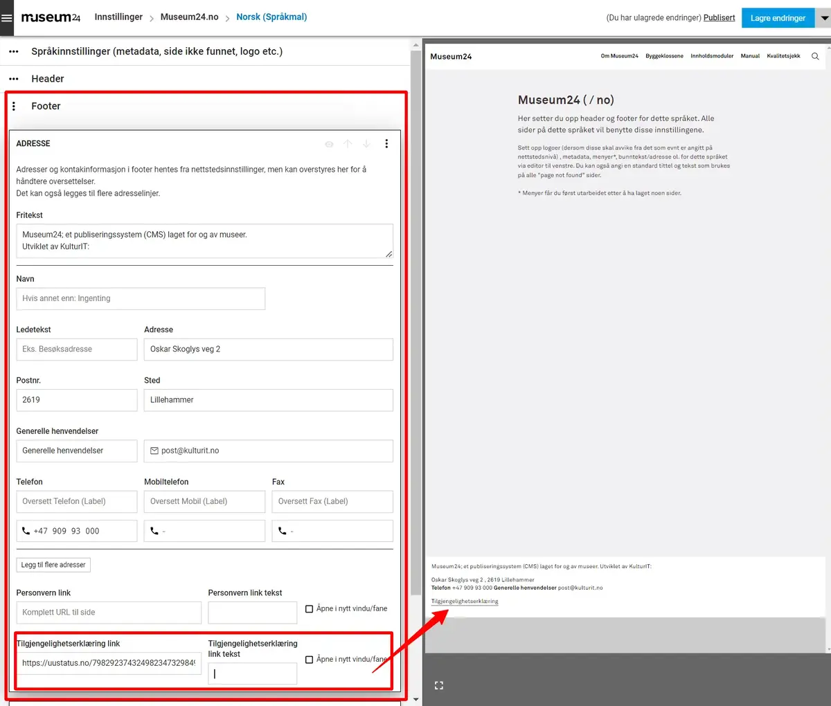This screenshot has height=706, width=831.
Task: Enable new window for Personvern link
Action: [310, 609]
